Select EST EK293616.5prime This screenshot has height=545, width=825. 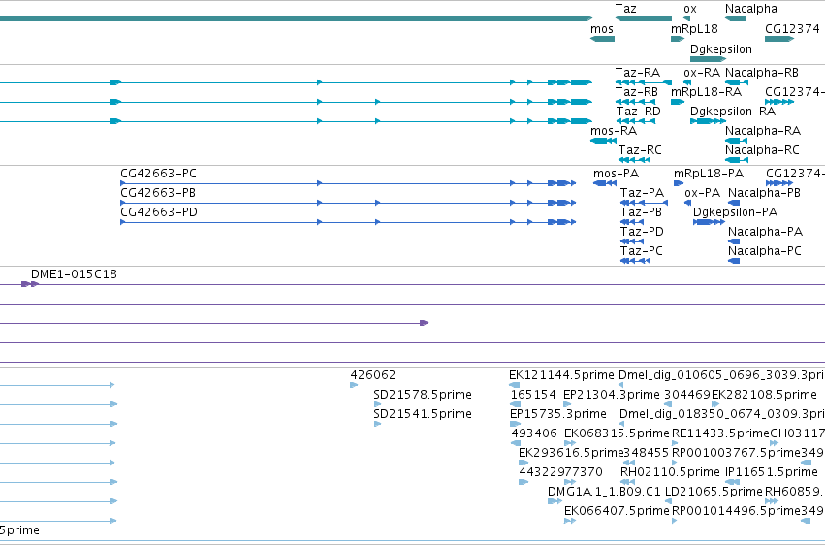coord(571,454)
